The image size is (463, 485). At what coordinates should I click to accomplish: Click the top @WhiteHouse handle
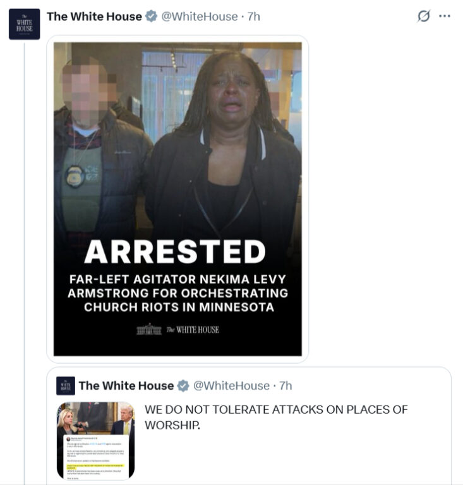click(x=200, y=16)
